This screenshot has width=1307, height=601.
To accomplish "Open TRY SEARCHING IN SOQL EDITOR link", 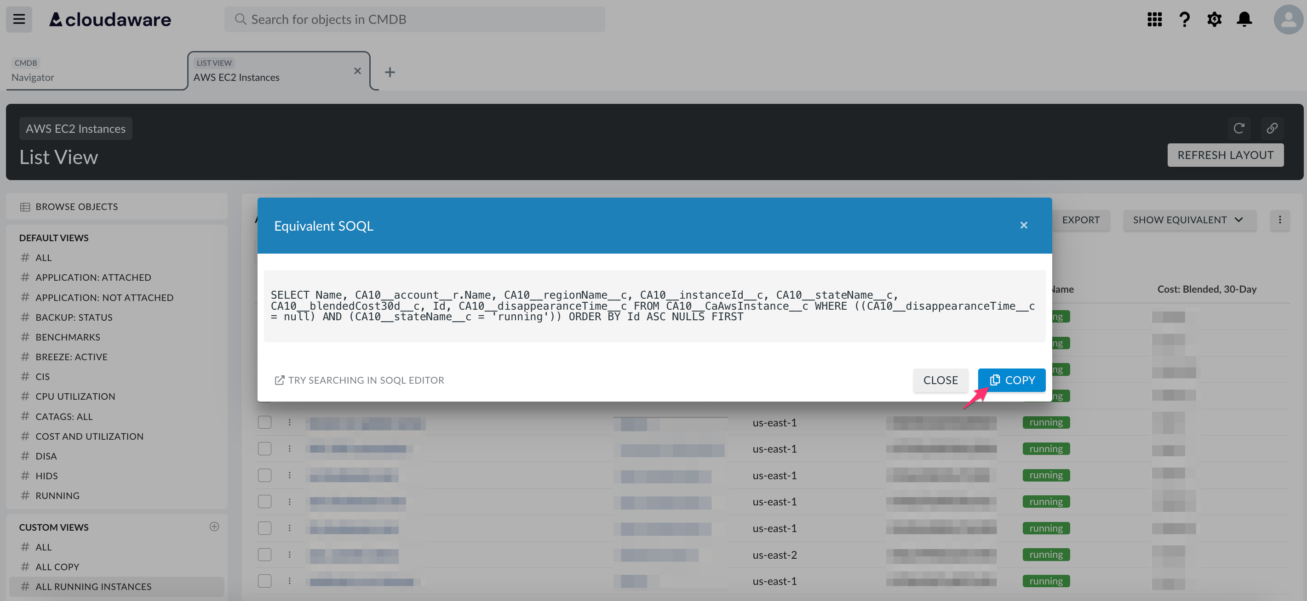I will click(359, 380).
